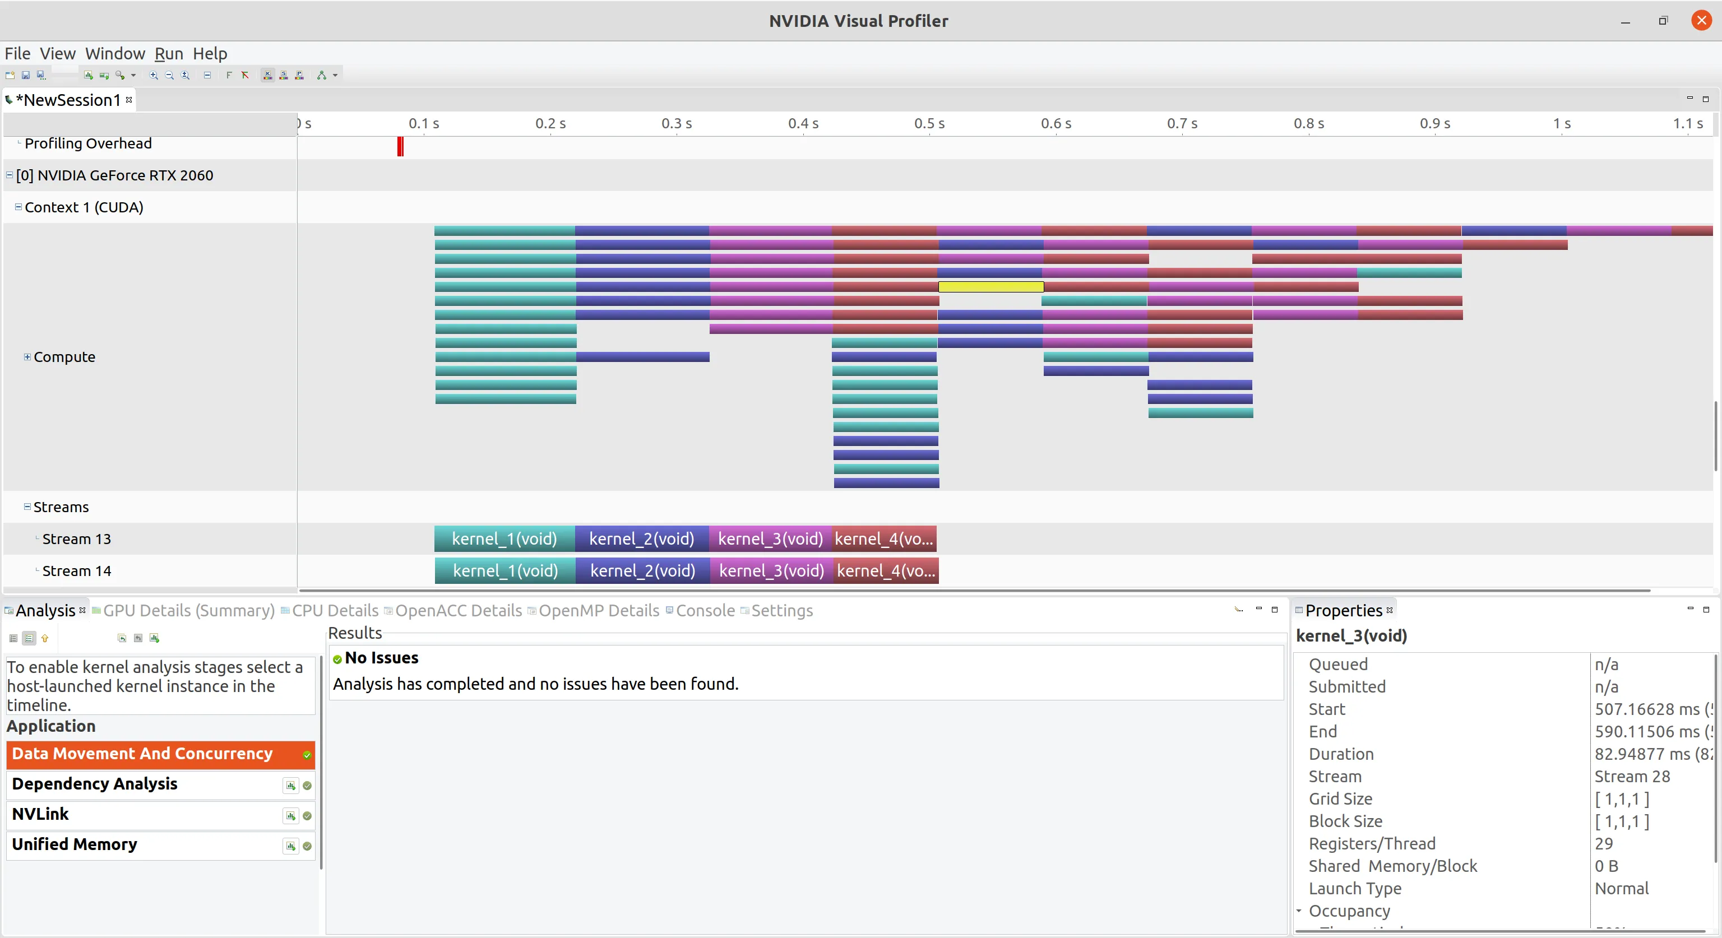
Task: Close the NewSession1 tab
Action: tap(129, 100)
